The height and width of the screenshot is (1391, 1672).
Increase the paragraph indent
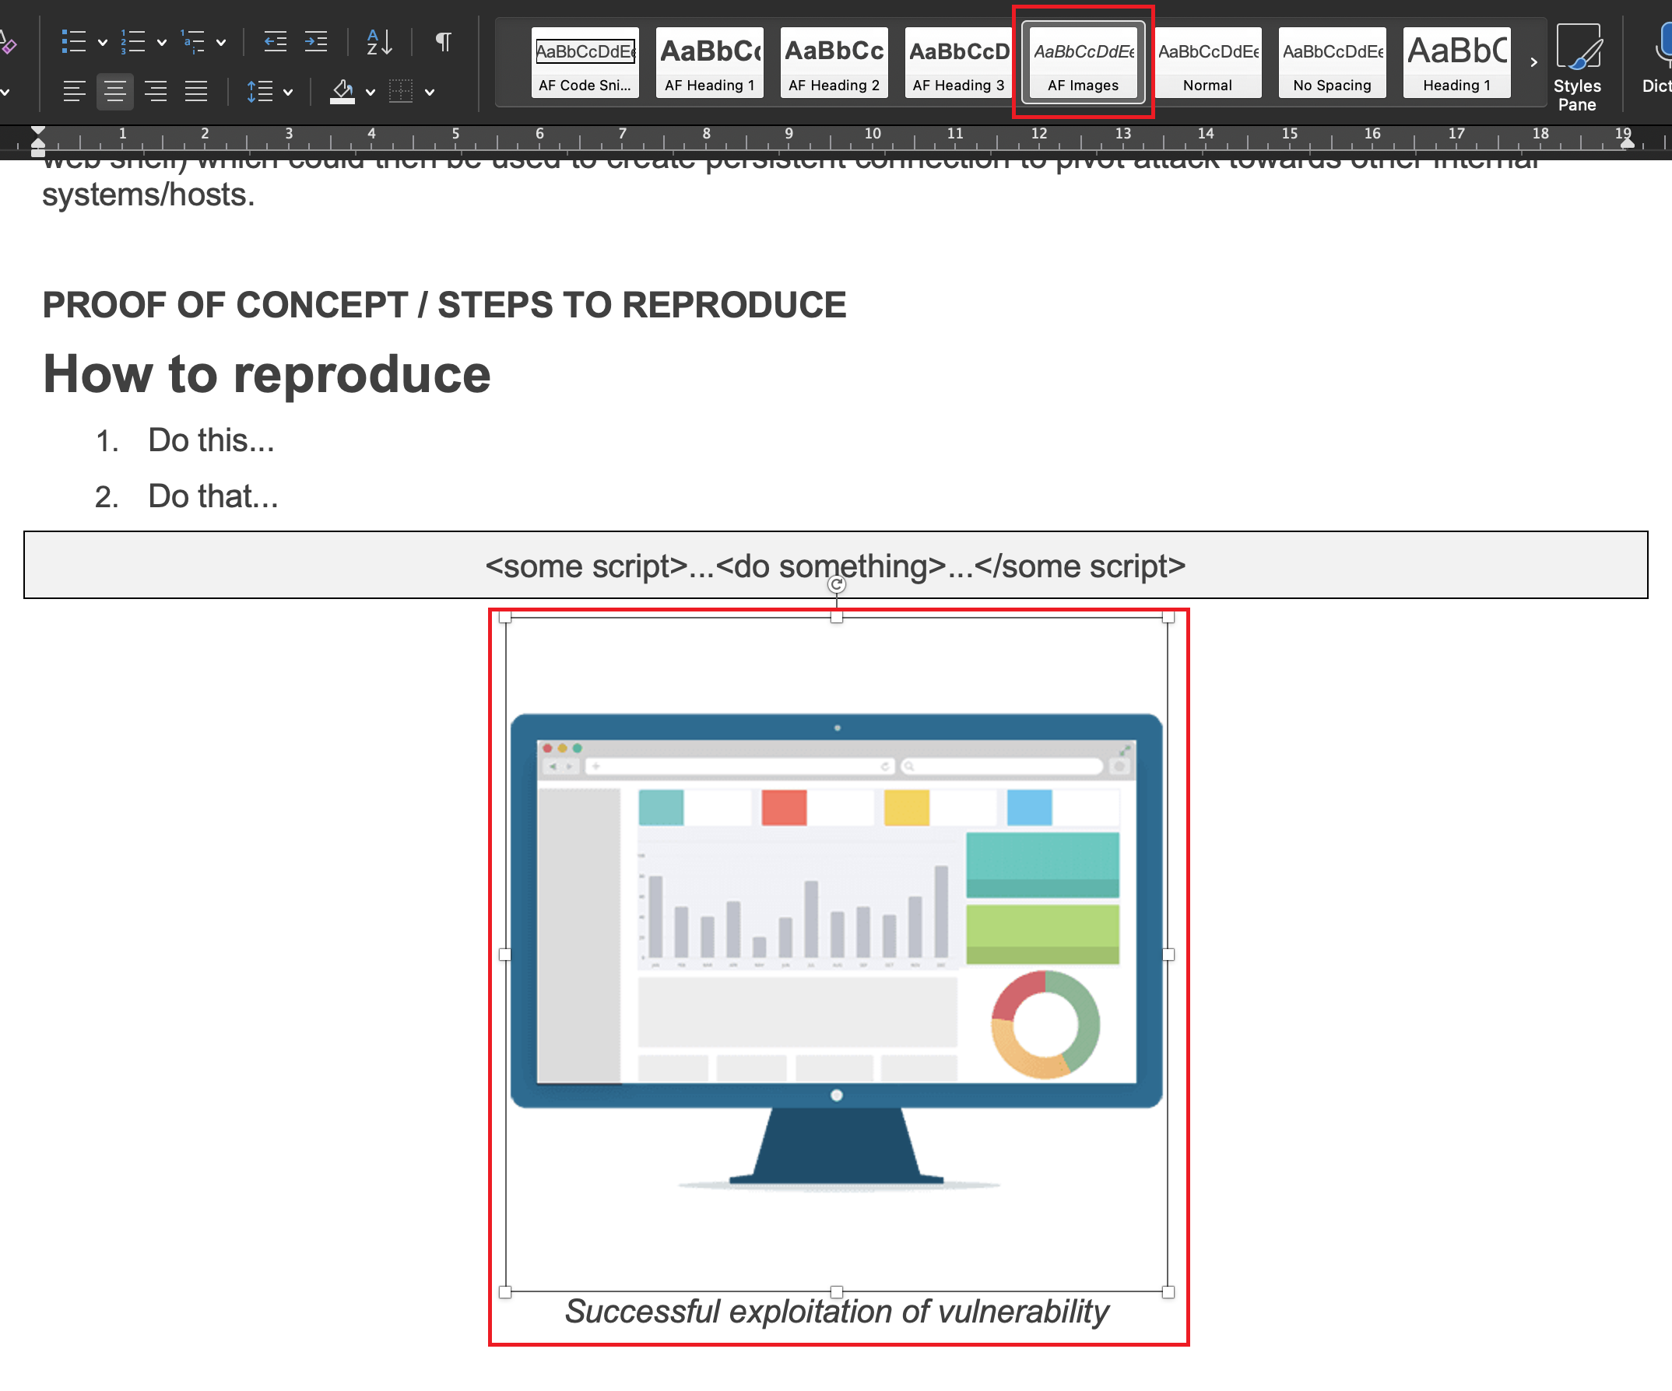316,41
